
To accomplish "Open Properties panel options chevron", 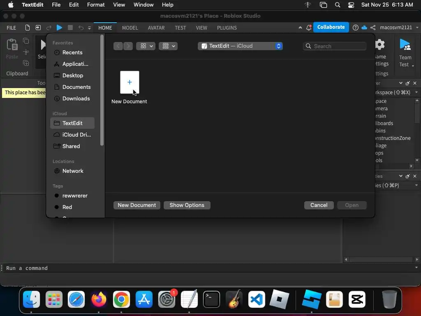I will (400, 176).
